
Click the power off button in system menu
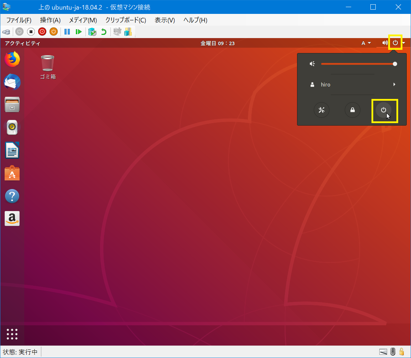384,110
